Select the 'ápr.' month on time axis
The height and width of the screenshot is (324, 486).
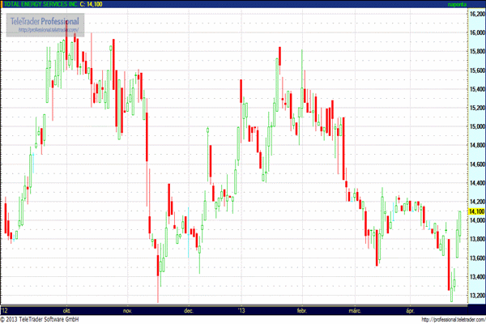point(410,309)
